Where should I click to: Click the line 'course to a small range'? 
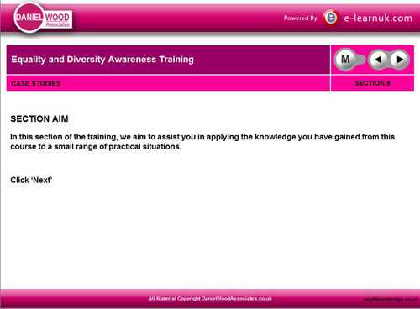click(x=96, y=147)
